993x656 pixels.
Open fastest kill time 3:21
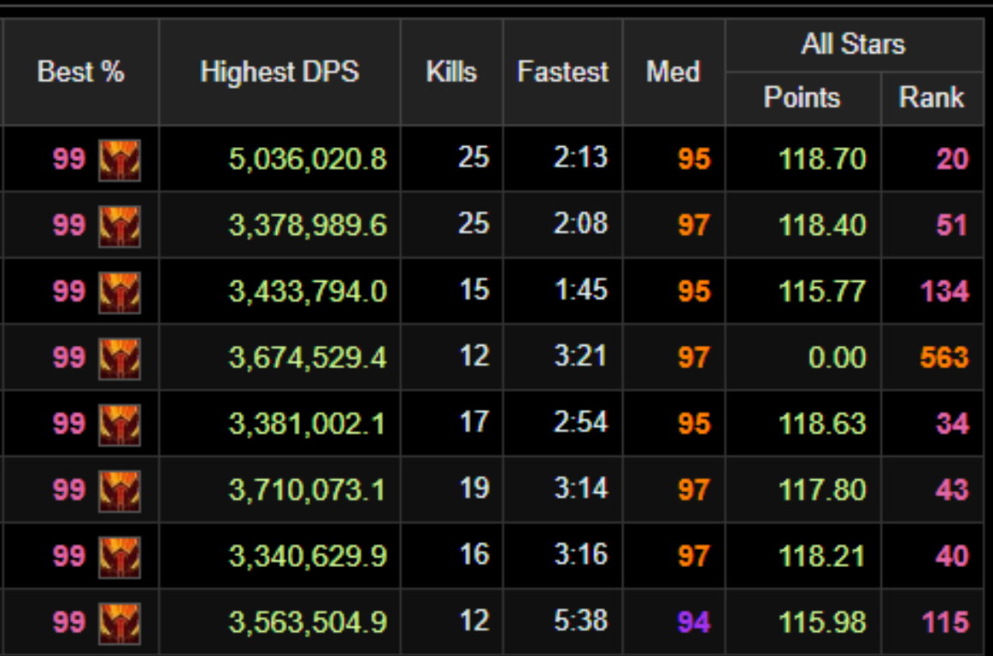coord(580,356)
